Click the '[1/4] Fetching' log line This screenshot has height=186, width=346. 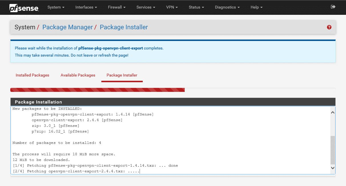[95, 166]
